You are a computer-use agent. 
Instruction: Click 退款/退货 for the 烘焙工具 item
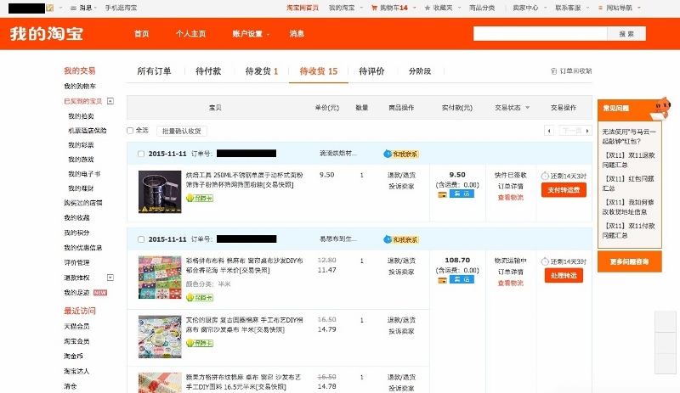(401, 175)
